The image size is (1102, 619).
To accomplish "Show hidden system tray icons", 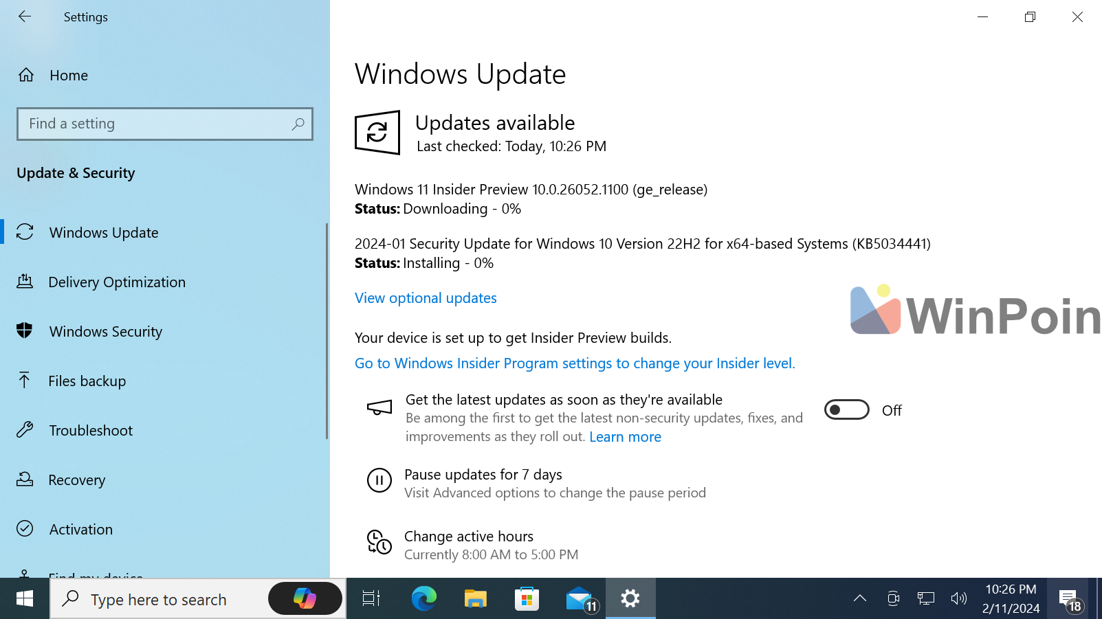I will 859,598.
